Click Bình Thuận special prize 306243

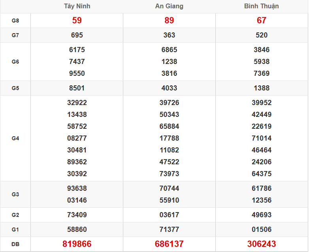(261, 244)
